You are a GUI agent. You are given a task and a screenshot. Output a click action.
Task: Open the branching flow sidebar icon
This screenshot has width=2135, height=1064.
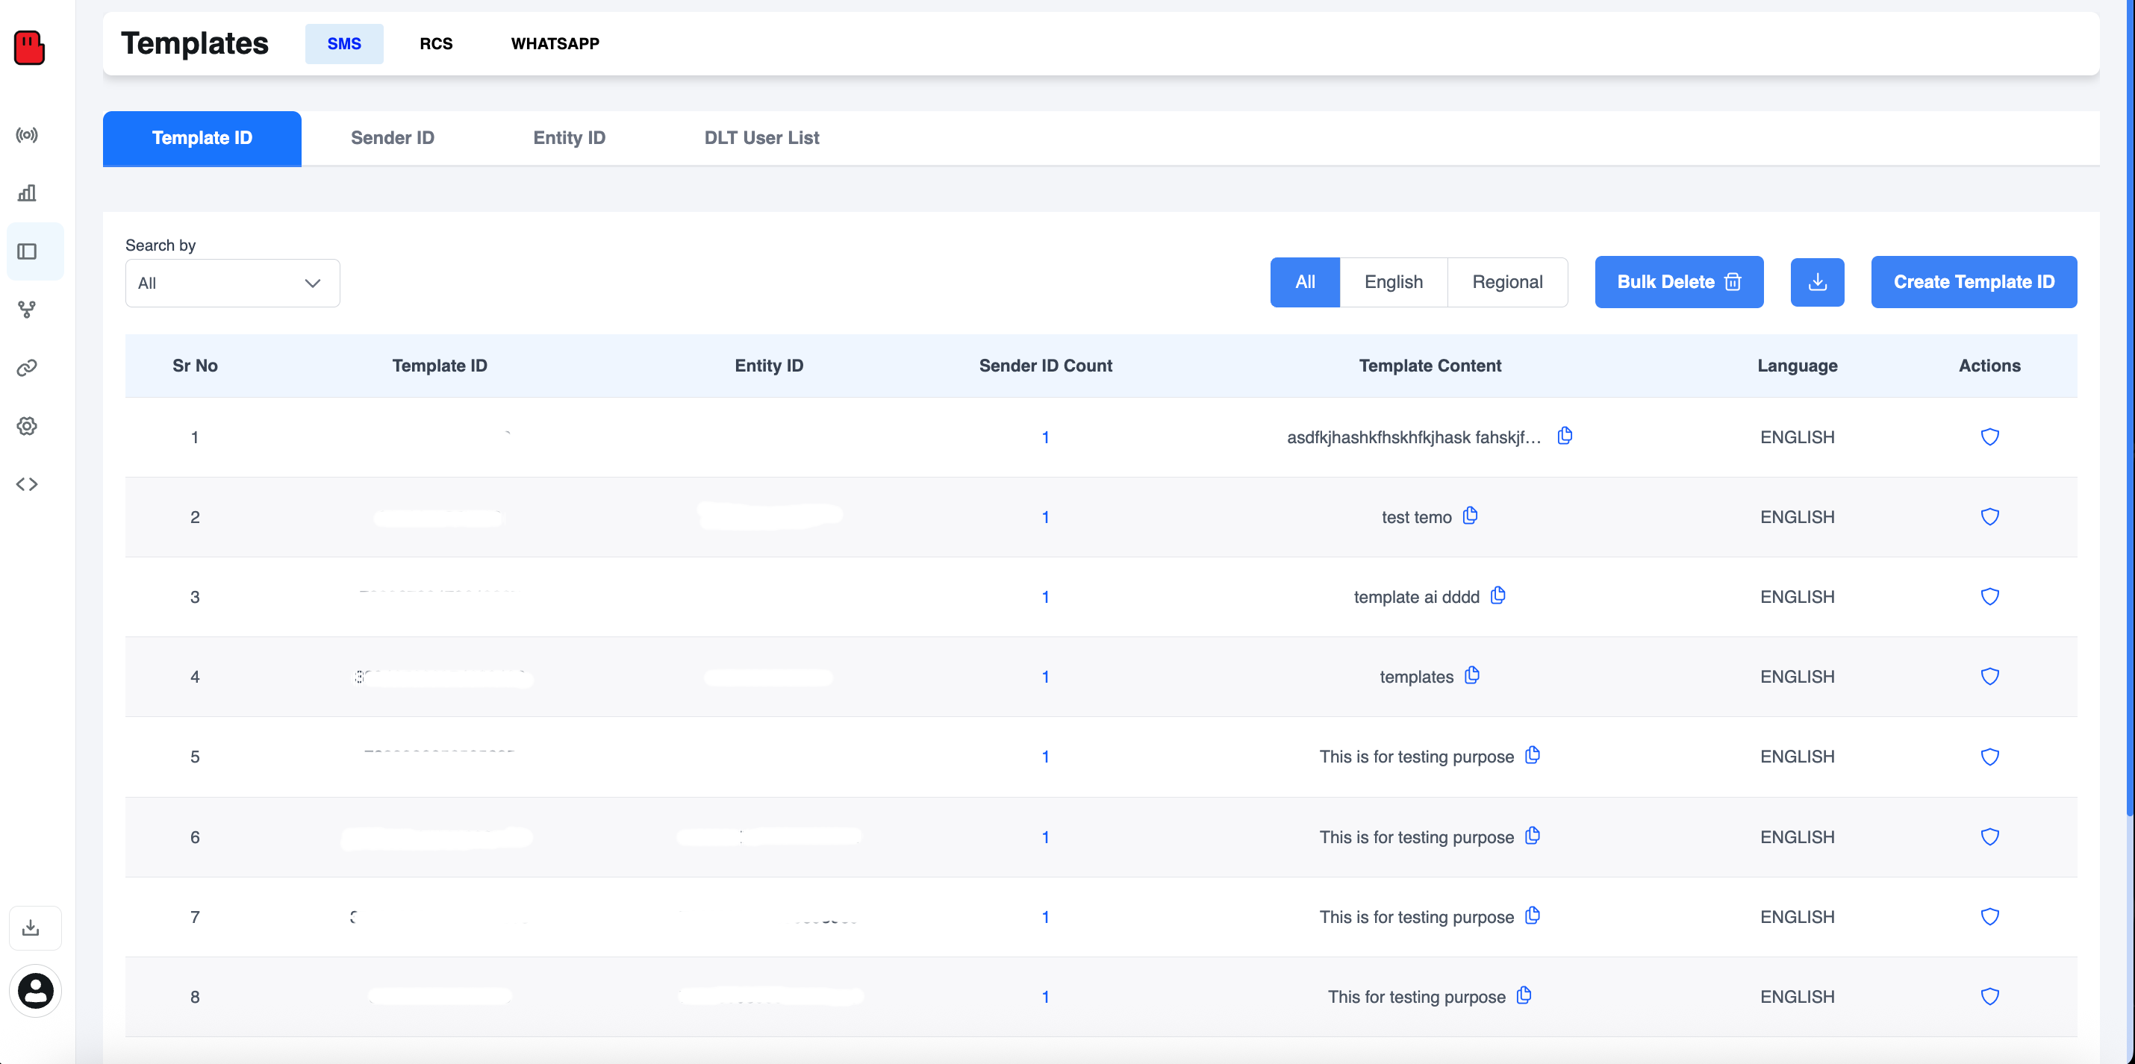click(28, 310)
